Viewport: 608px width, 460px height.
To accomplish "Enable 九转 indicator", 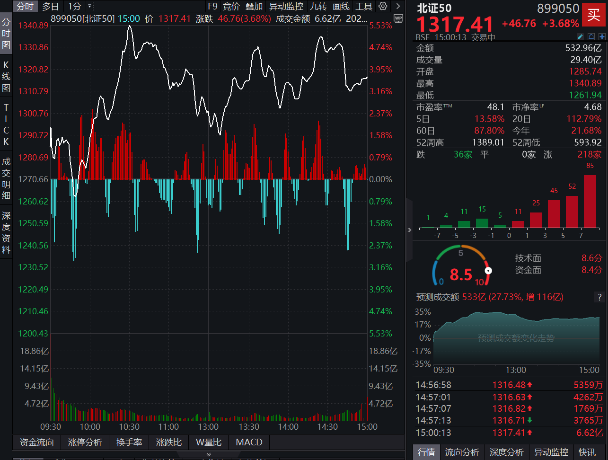I will [318, 6].
